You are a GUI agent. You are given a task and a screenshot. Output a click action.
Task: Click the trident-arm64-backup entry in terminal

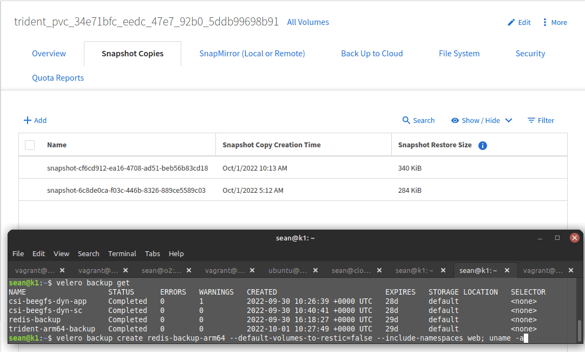pos(52,329)
